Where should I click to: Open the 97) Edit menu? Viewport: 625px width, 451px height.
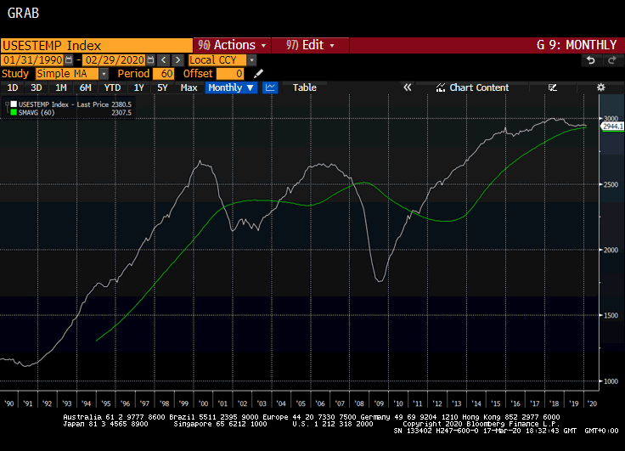(310, 45)
